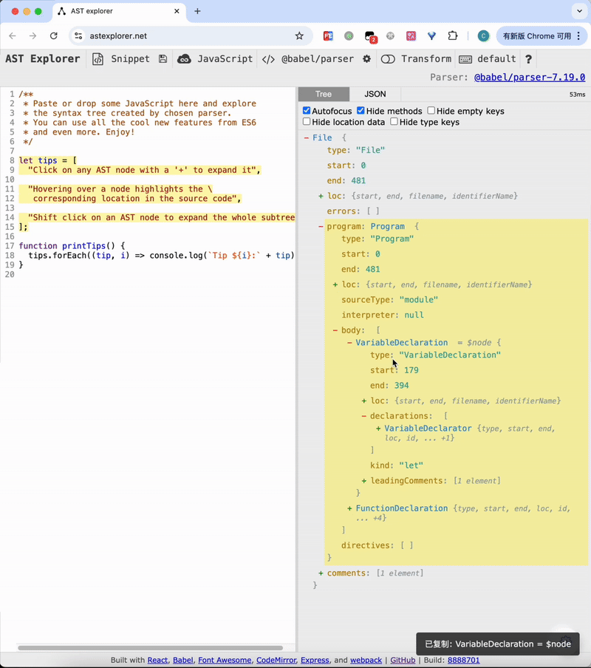Open the GitHub footer link
Viewport: 591px width, 668px height.
403,660
